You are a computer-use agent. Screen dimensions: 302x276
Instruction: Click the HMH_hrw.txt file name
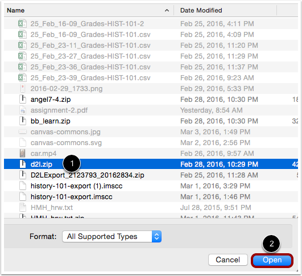point(52,208)
